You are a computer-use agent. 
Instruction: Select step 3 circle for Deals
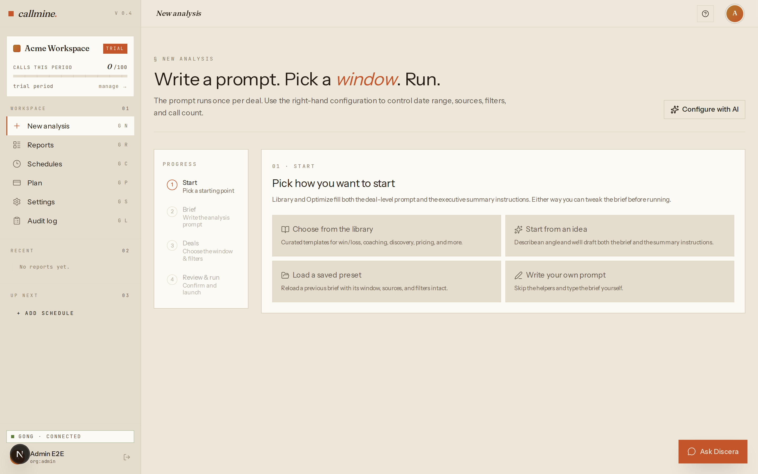(172, 245)
